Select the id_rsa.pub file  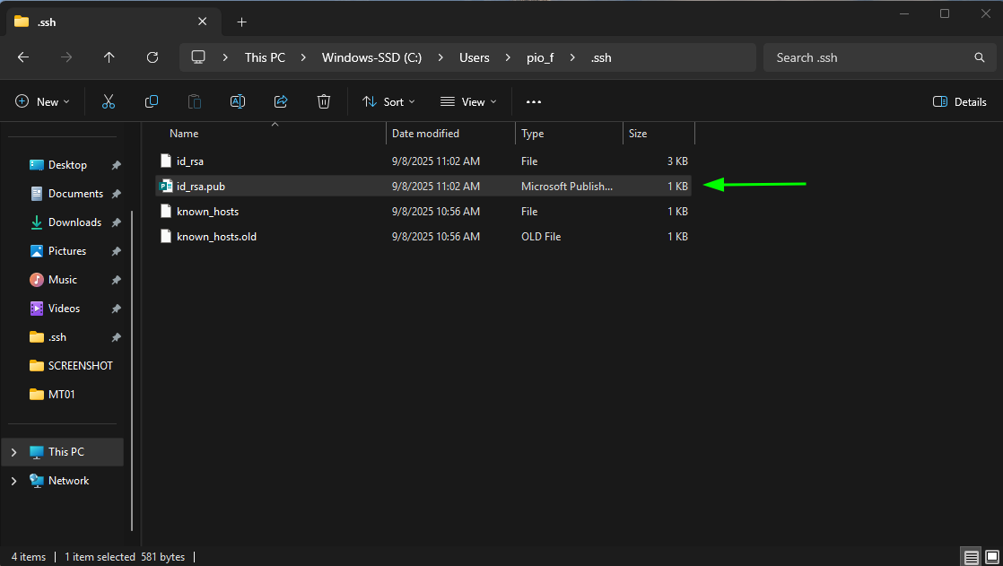201,187
